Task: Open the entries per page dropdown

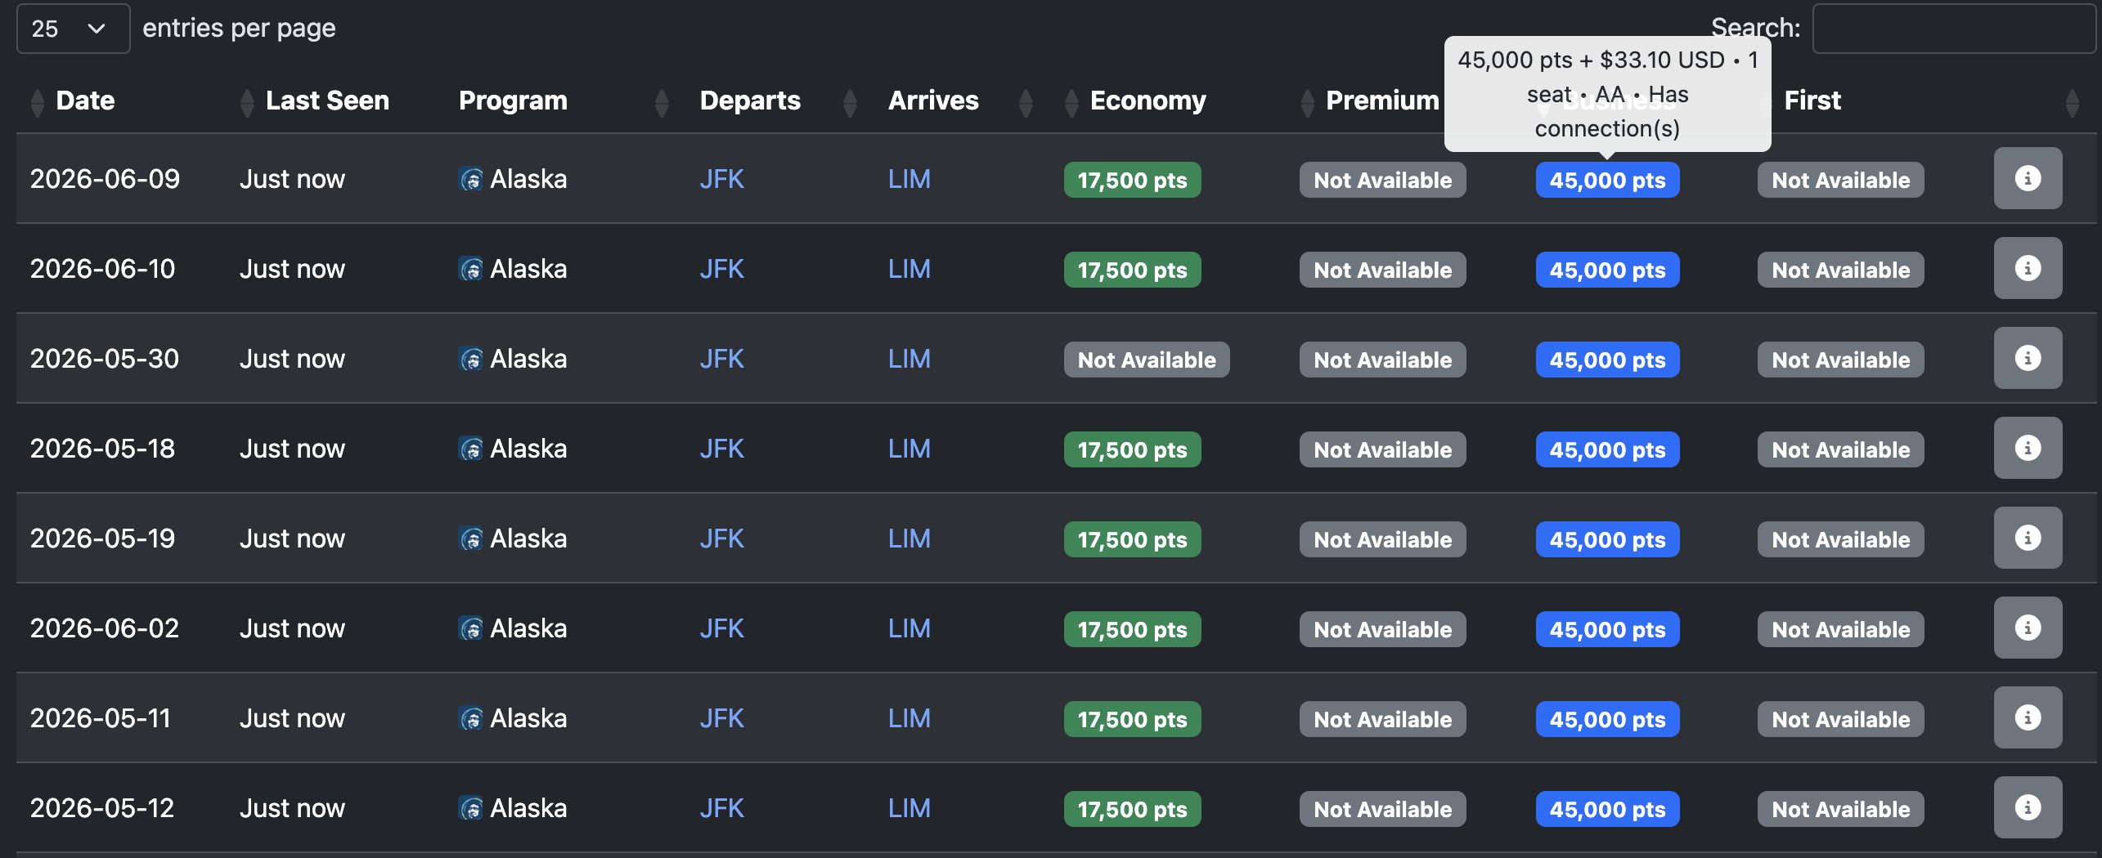Action: [x=72, y=29]
